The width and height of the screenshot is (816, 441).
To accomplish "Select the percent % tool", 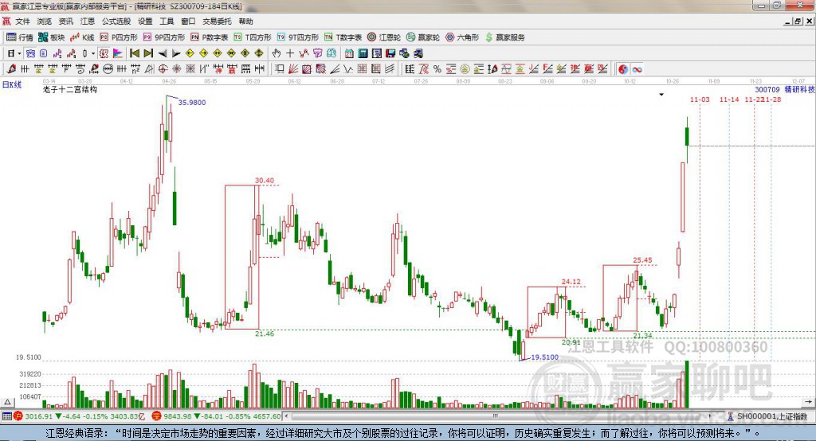I will pyautogui.click(x=437, y=68).
